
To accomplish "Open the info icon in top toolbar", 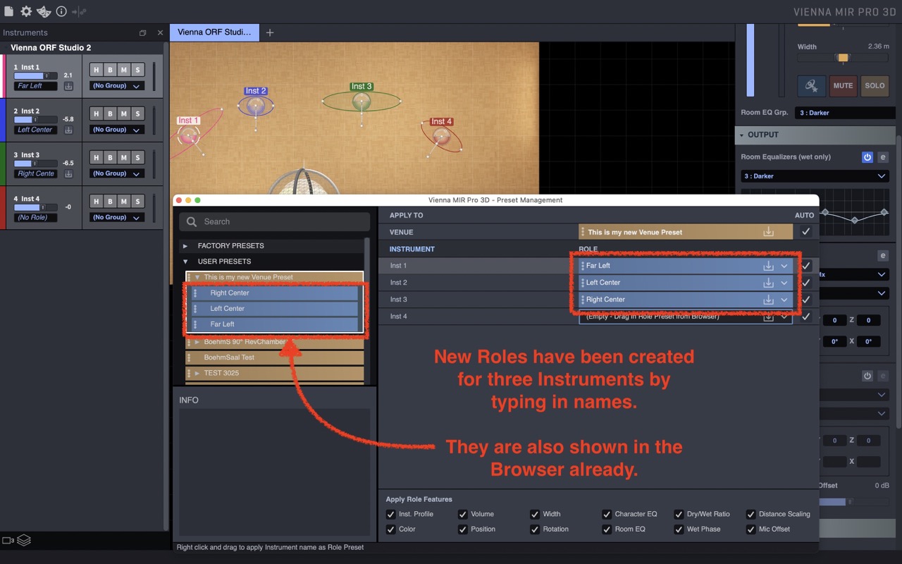I will coord(61,11).
